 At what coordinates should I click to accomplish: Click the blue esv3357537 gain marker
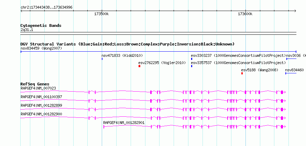click(x=192, y=66)
